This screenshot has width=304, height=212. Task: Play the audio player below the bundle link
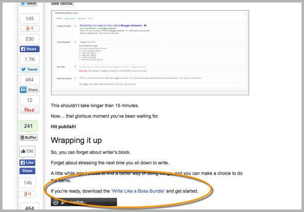tap(63, 203)
